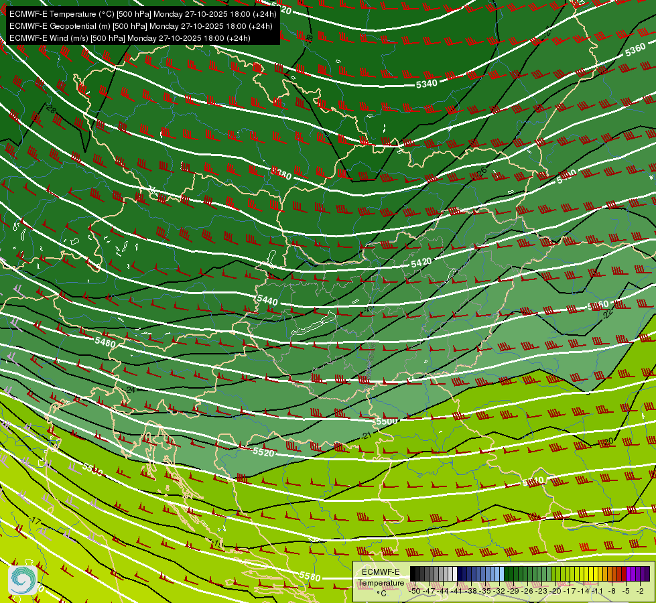Pick the lightest blue swatch in the legend
This screenshot has width=656, height=603.
pyautogui.click(x=502, y=574)
